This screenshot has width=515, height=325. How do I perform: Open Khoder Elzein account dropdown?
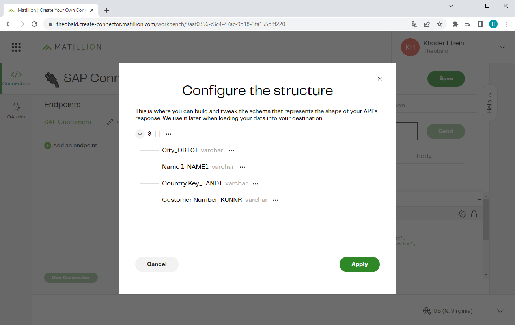(502, 47)
